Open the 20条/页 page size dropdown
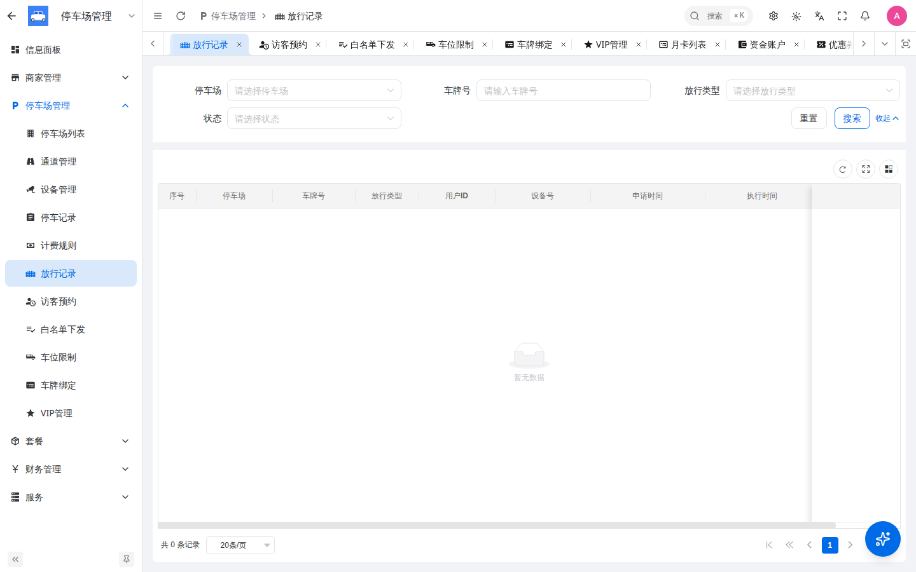Viewport: 916px width, 572px height. pyautogui.click(x=240, y=545)
